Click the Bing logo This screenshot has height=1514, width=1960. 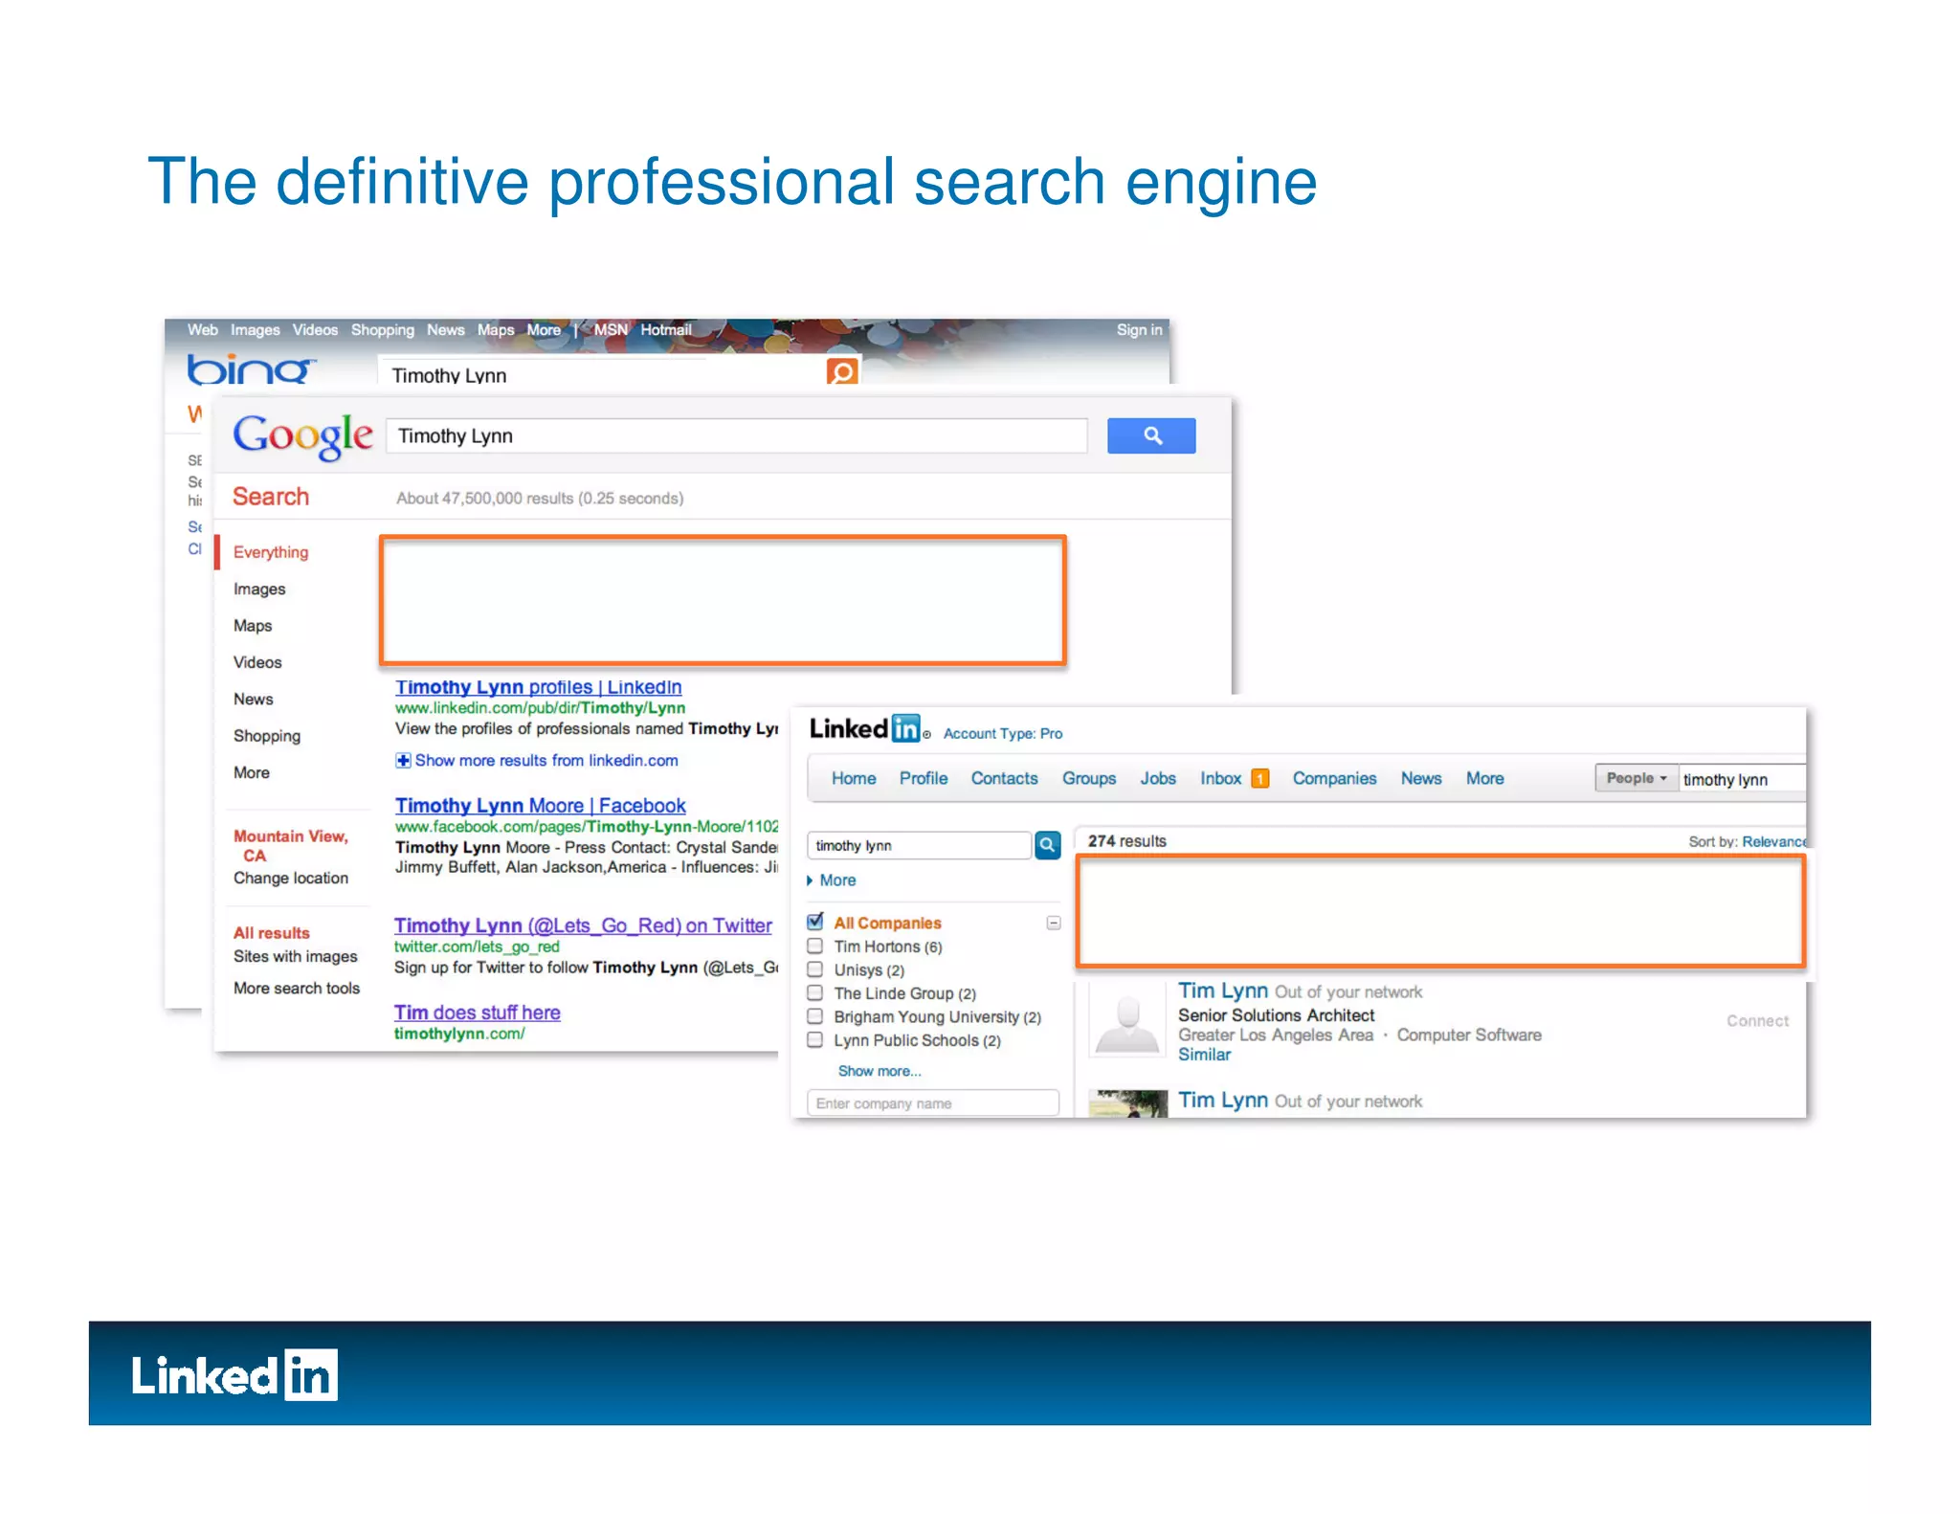point(251,369)
